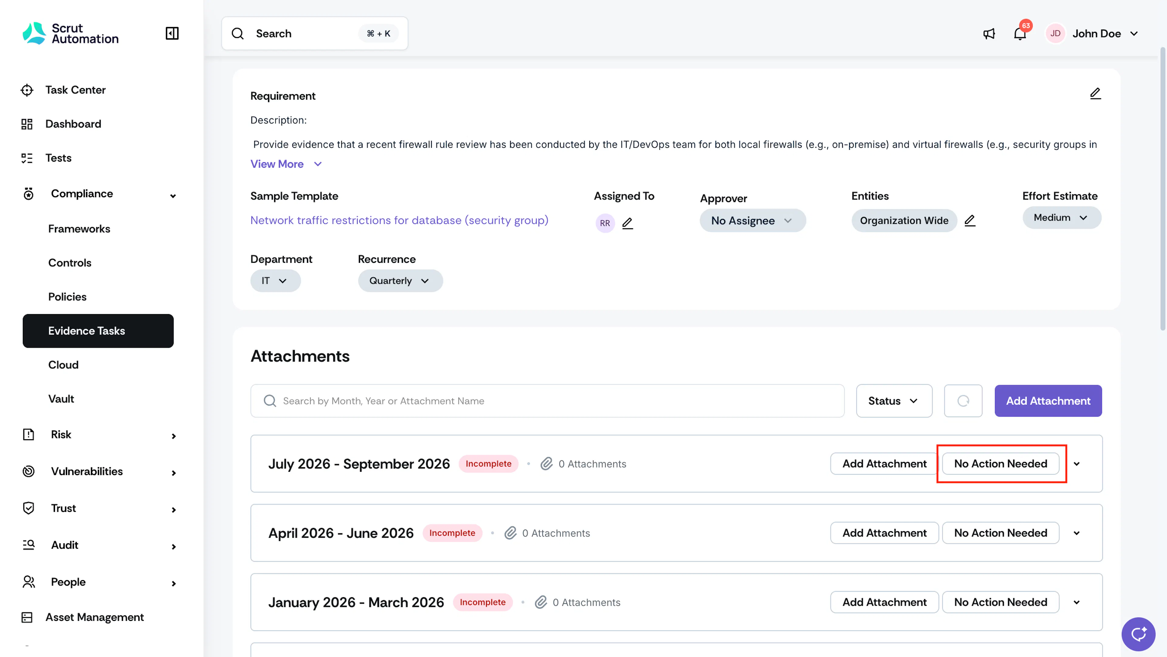The width and height of the screenshot is (1167, 657).
Task: Open the Network traffic restrictions template link
Action: point(399,221)
